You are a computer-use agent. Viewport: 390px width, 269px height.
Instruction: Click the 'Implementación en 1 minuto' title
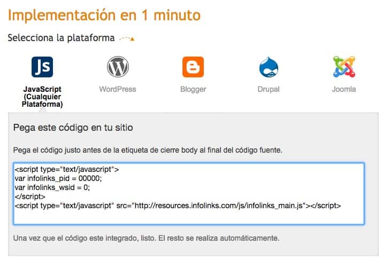tap(104, 15)
